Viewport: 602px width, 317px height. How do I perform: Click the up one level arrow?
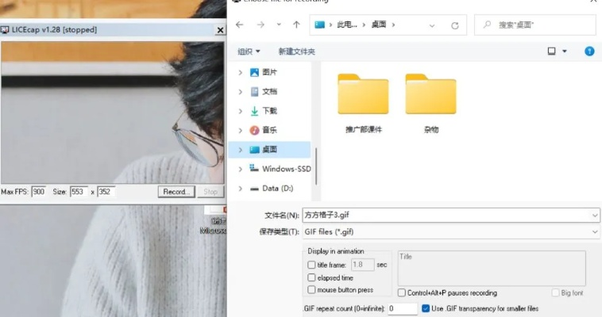tap(296, 25)
